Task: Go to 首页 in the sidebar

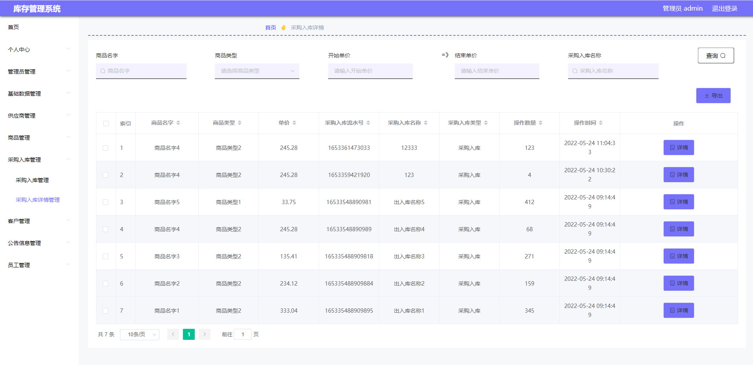Action: point(13,27)
